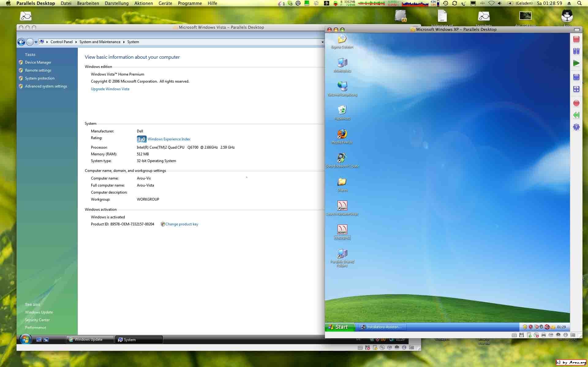The width and height of the screenshot is (588, 367).
Task: Pause the Windows XP virtual machine
Action: pyautogui.click(x=576, y=51)
